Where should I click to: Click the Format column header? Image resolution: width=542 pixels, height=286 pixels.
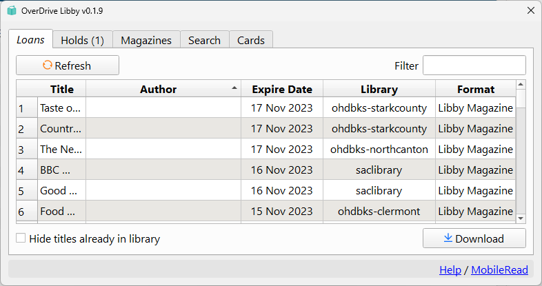pos(475,89)
